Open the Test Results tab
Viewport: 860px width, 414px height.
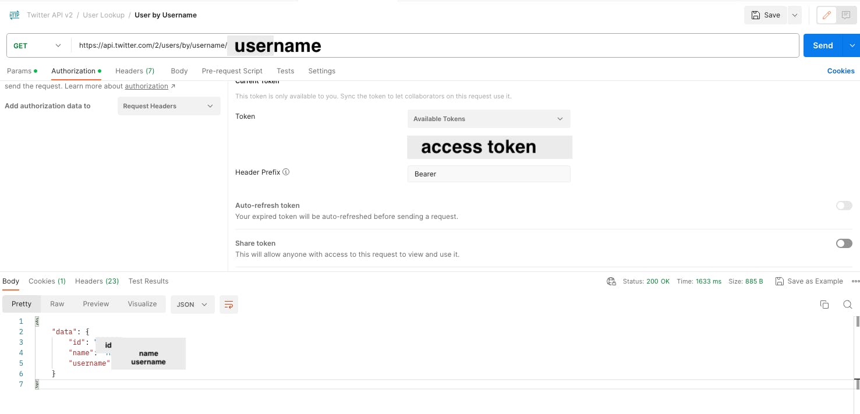click(x=148, y=281)
